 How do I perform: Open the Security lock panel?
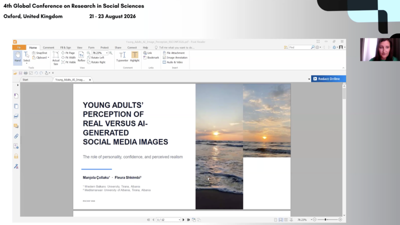coord(16,156)
